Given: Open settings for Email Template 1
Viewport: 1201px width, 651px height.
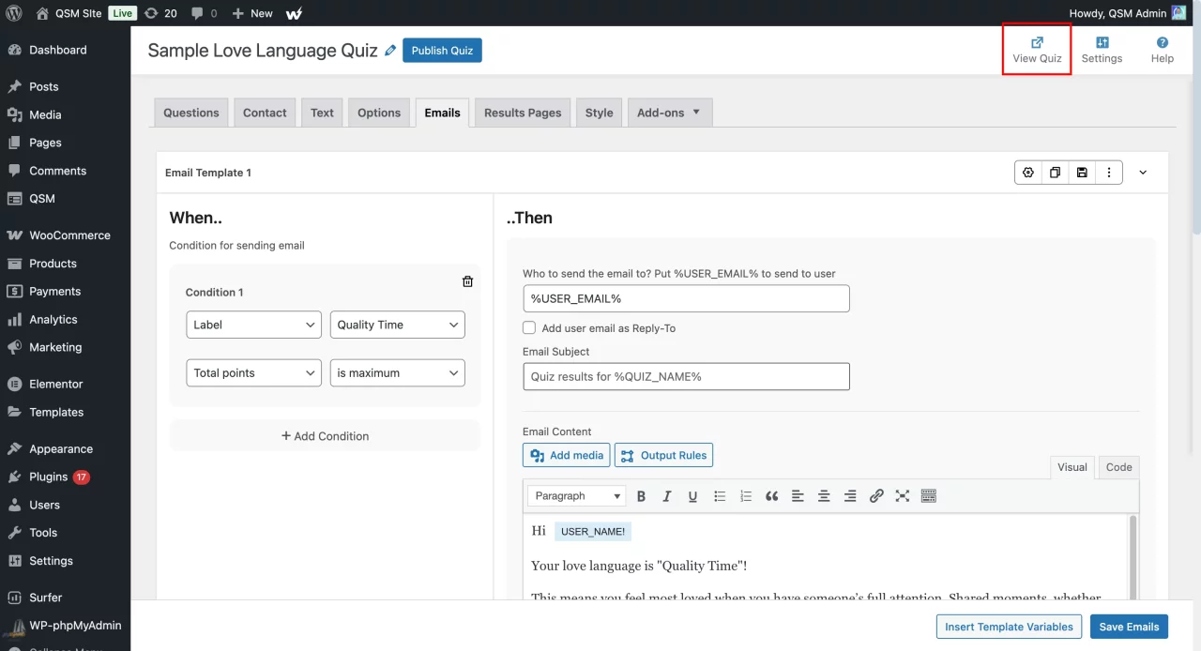Looking at the screenshot, I should pos(1027,172).
